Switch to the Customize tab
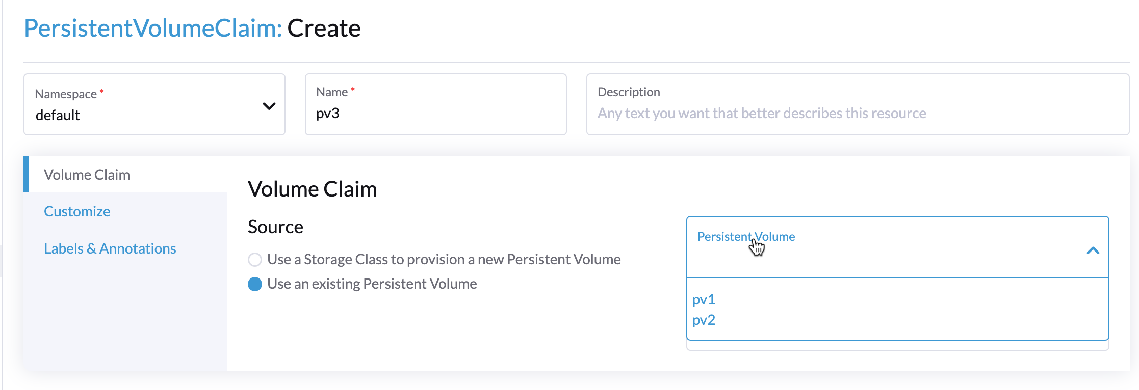 (x=77, y=211)
